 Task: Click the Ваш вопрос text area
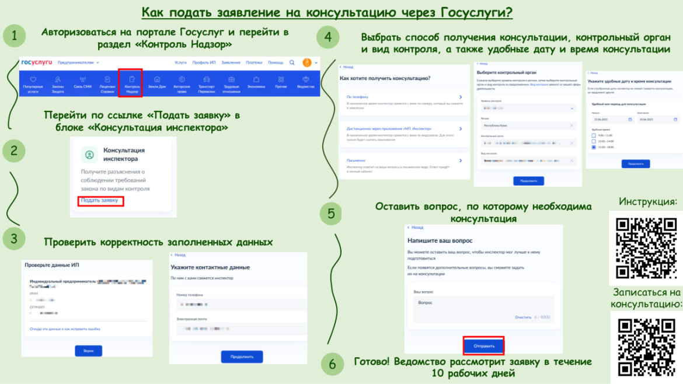(x=483, y=309)
